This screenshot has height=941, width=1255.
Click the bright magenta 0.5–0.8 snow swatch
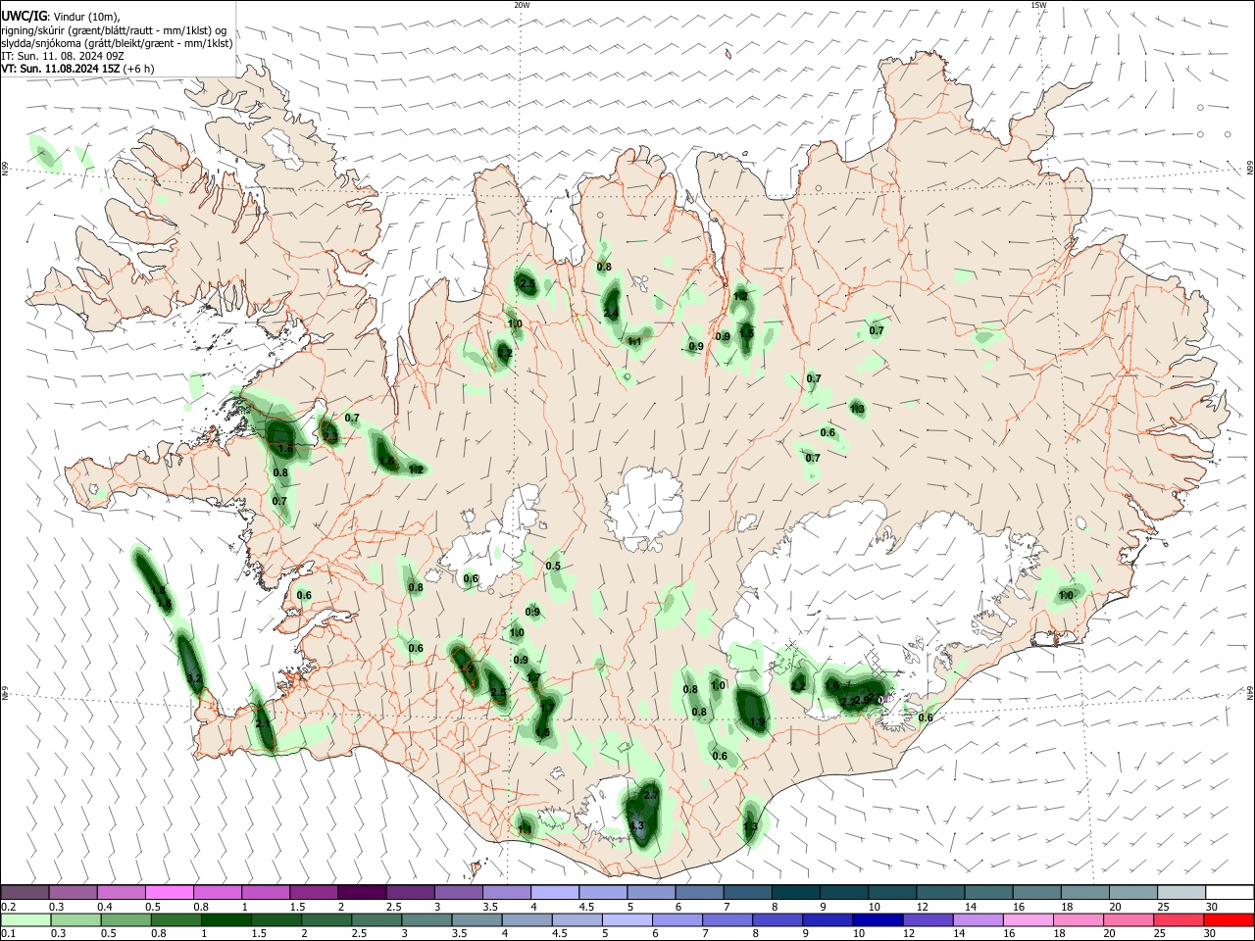pos(171,892)
